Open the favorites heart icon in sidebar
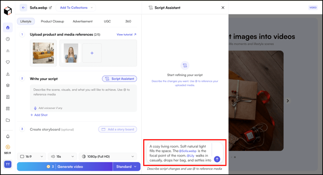This screenshot has width=323, height=175. pos(8,62)
